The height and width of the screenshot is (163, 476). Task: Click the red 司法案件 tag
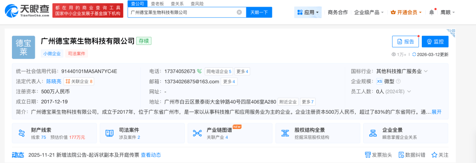tap(77, 54)
